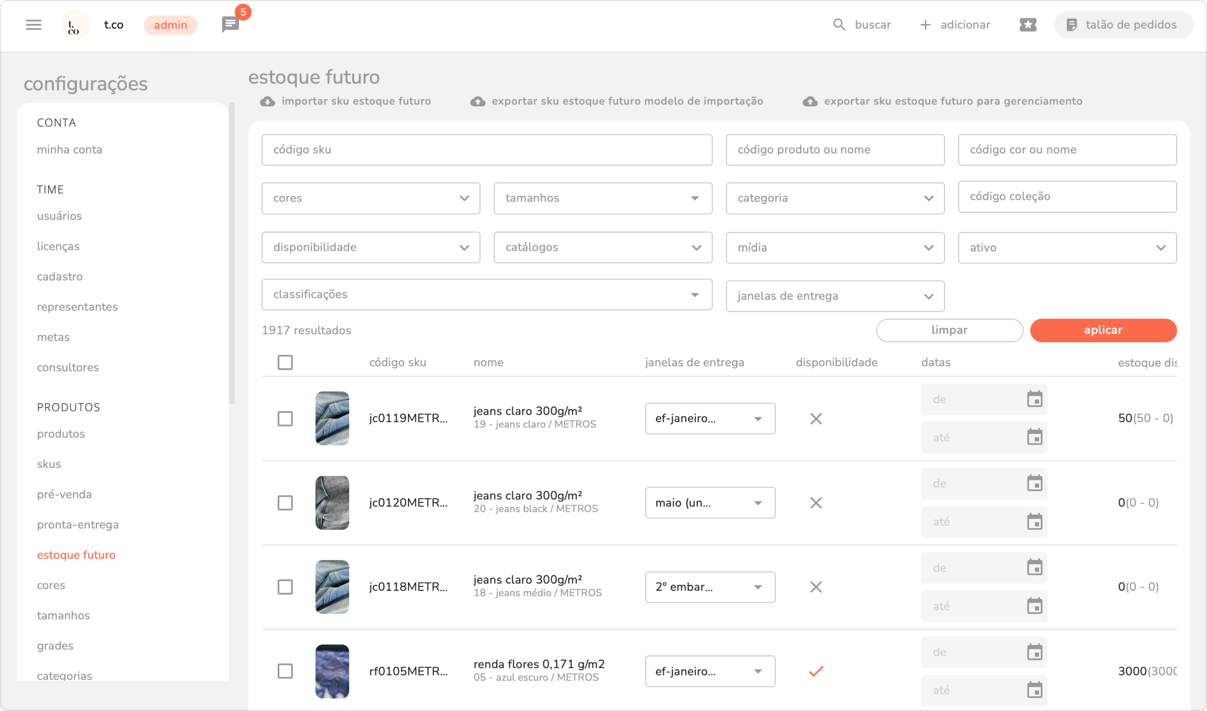Click the orange checkmark for rf0105METR row
1207x711 pixels.
816,671
